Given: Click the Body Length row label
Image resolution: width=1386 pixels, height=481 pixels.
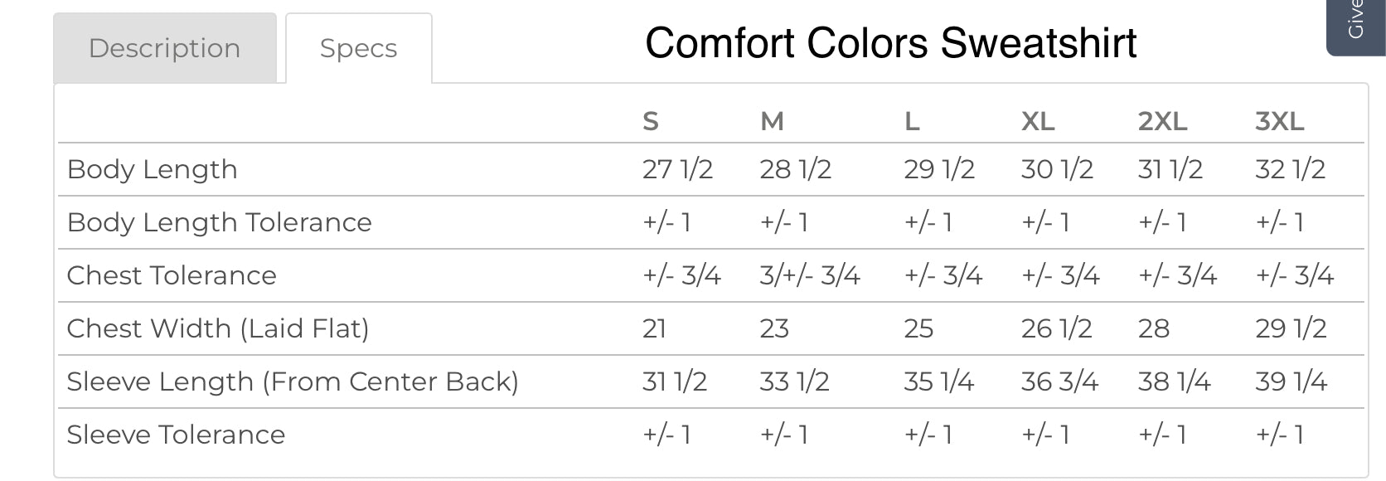Looking at the screenshot, I should [x=152, y=169].
